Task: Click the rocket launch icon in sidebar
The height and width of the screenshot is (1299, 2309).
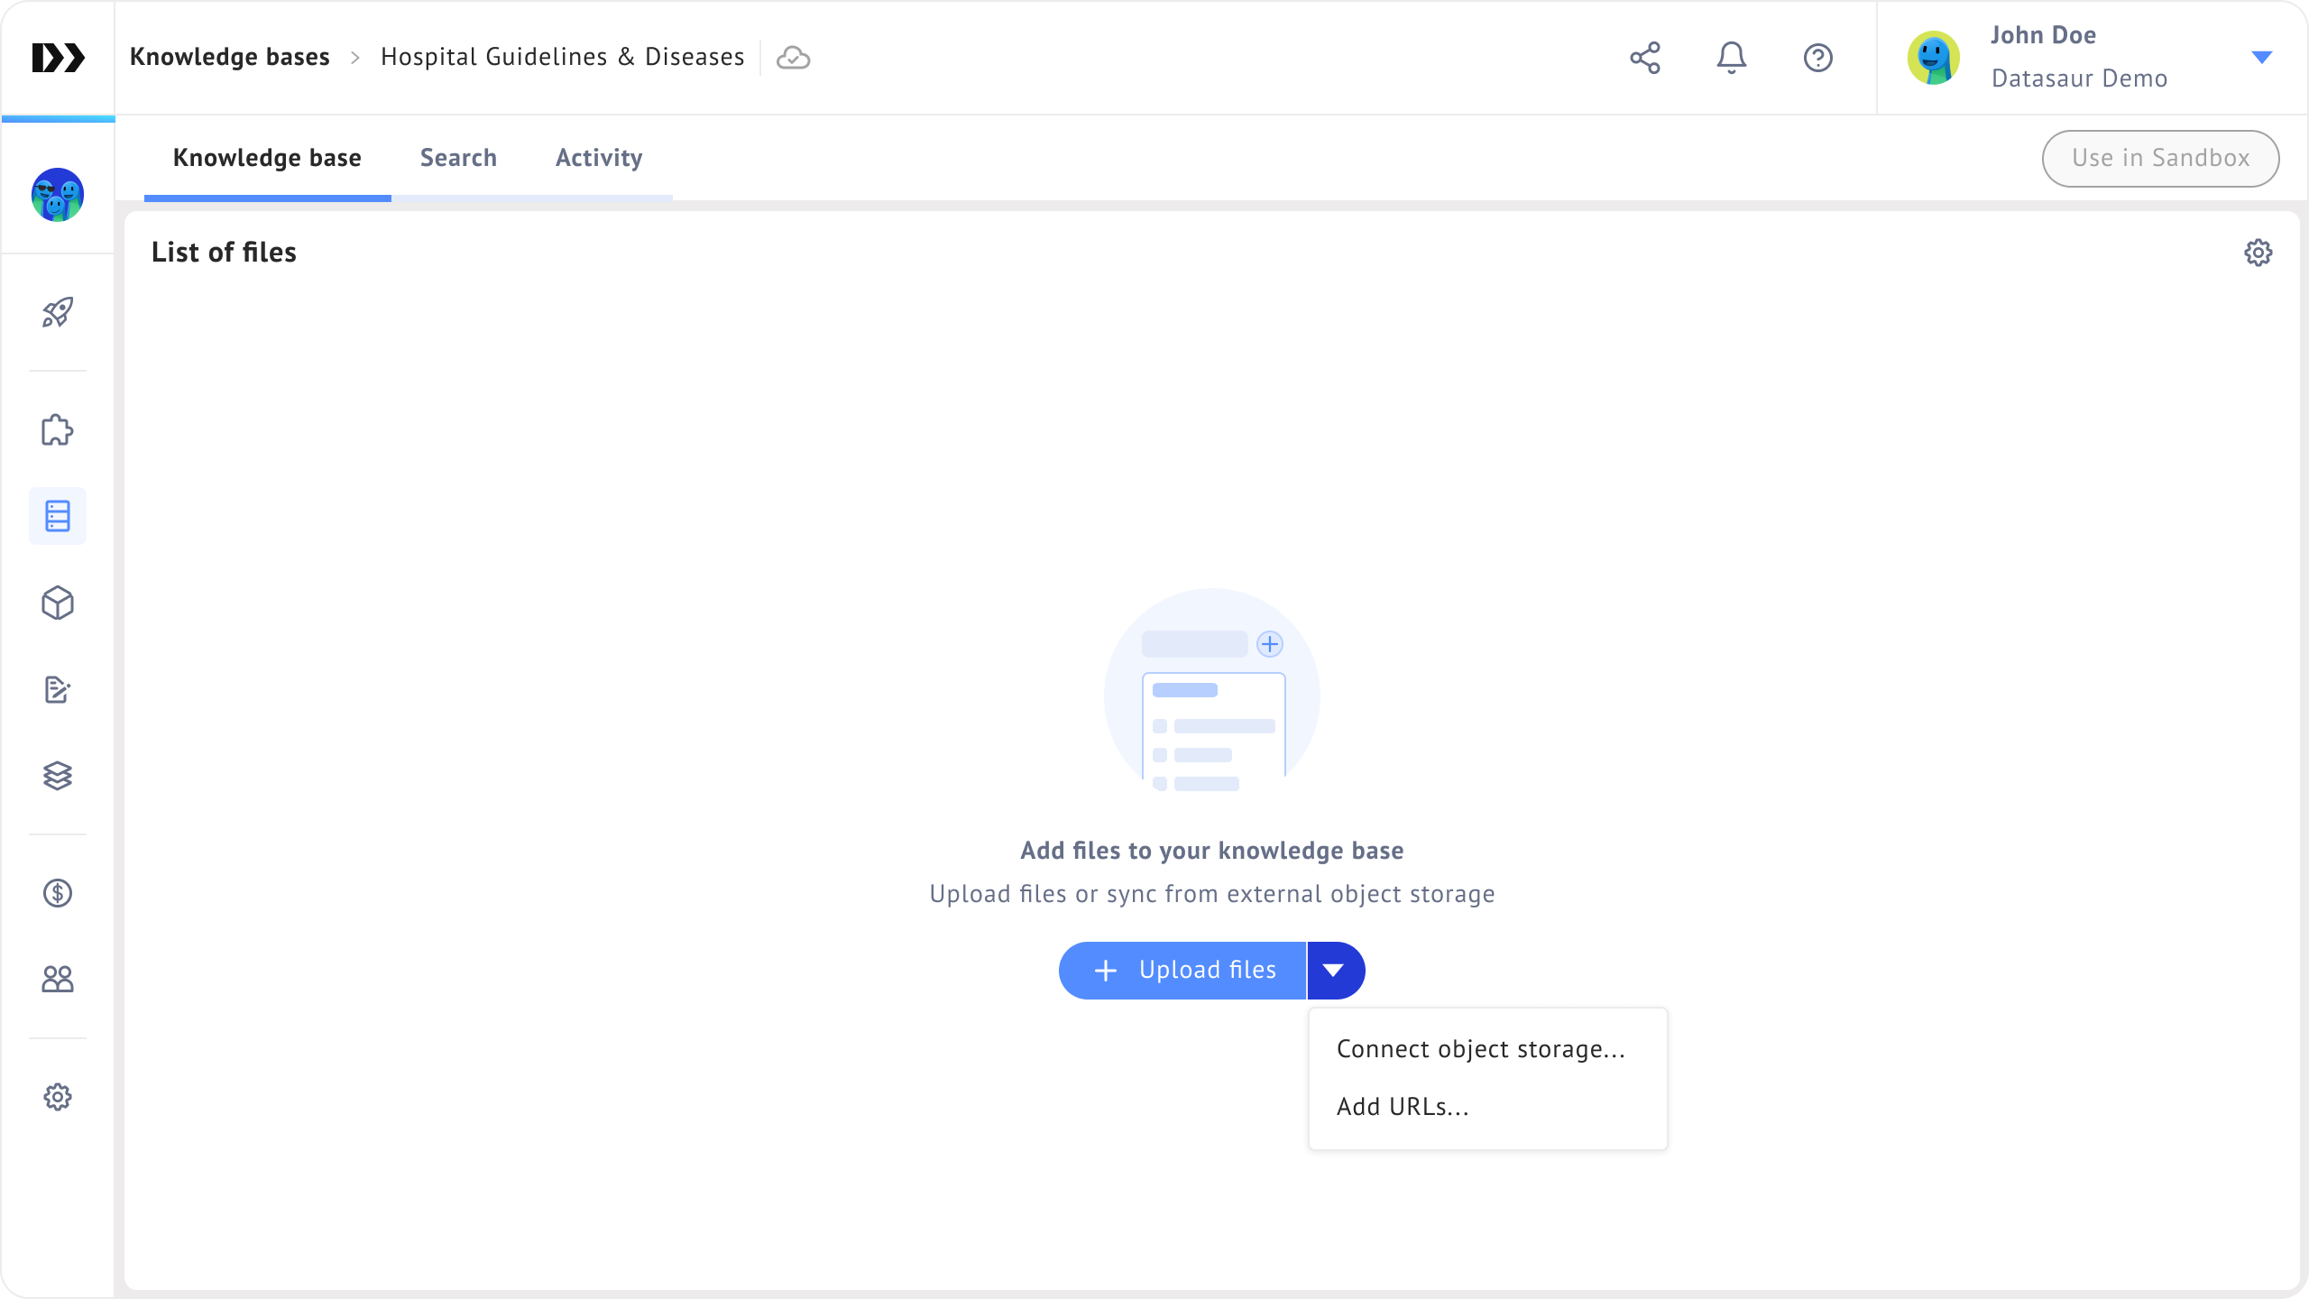Action: pyautogui.click(x=58, y=312)
